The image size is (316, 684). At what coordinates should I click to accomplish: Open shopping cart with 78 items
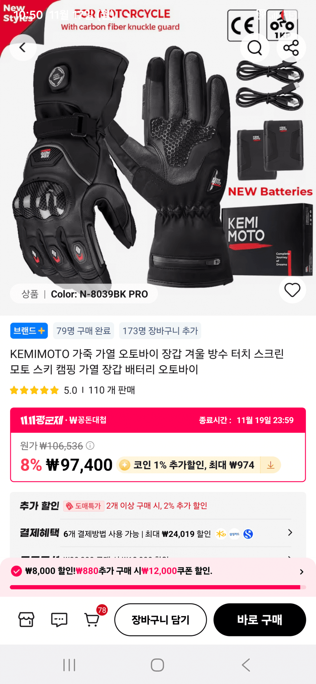(x=92, y=619)
